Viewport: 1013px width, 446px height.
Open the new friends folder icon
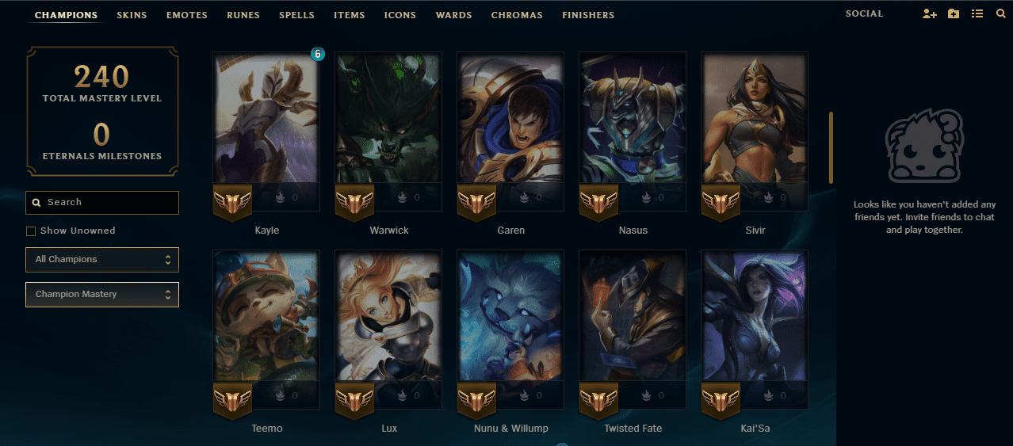tap(954, 13)
